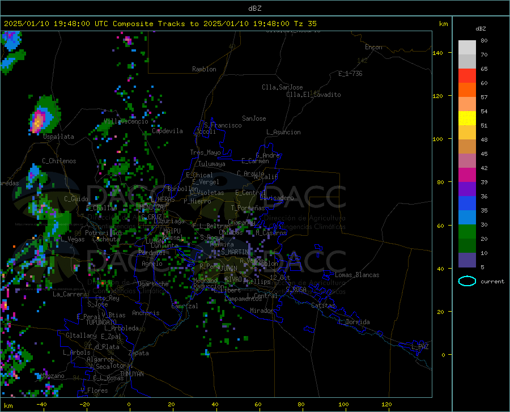
Task: Click the Potrerillos label
Action: pos(104,233)
